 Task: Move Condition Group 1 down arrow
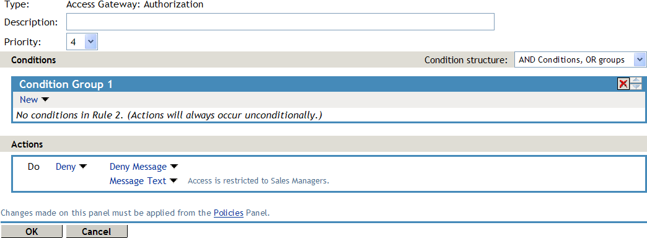pos(636,87)
